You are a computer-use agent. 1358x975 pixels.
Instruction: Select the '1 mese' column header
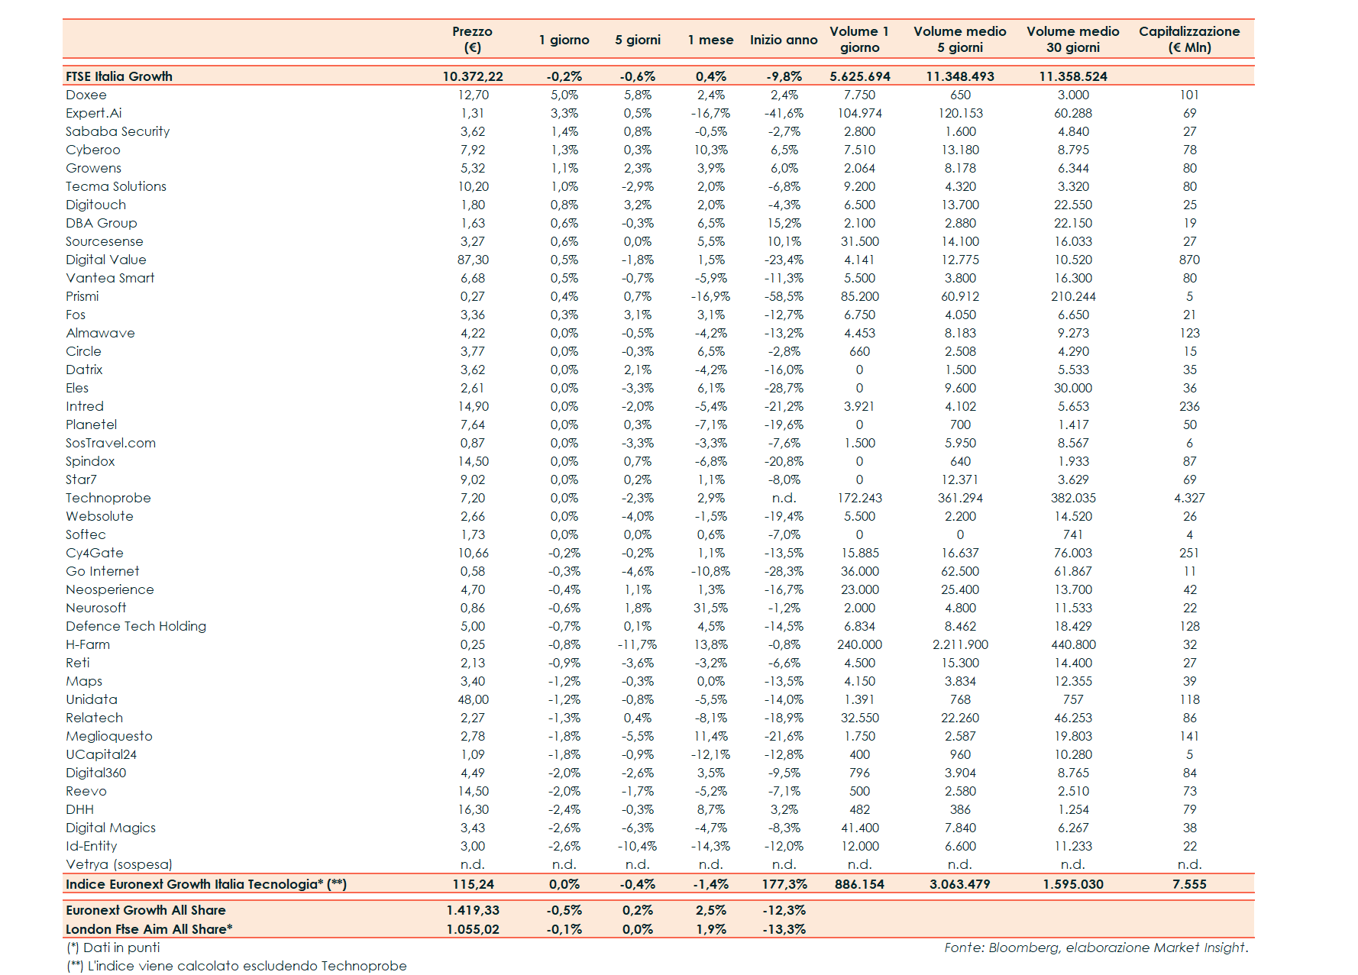[x=710, y=40]
